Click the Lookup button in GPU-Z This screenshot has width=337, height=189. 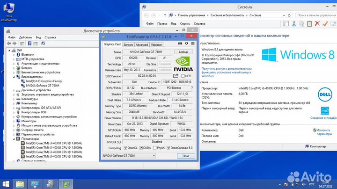pos(183,52)
